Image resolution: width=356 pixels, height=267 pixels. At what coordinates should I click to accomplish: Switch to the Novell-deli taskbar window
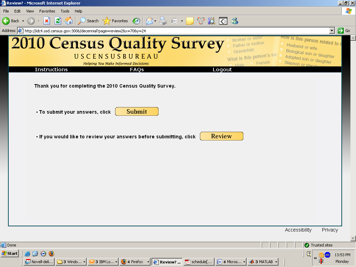click(x=39, y=262)
